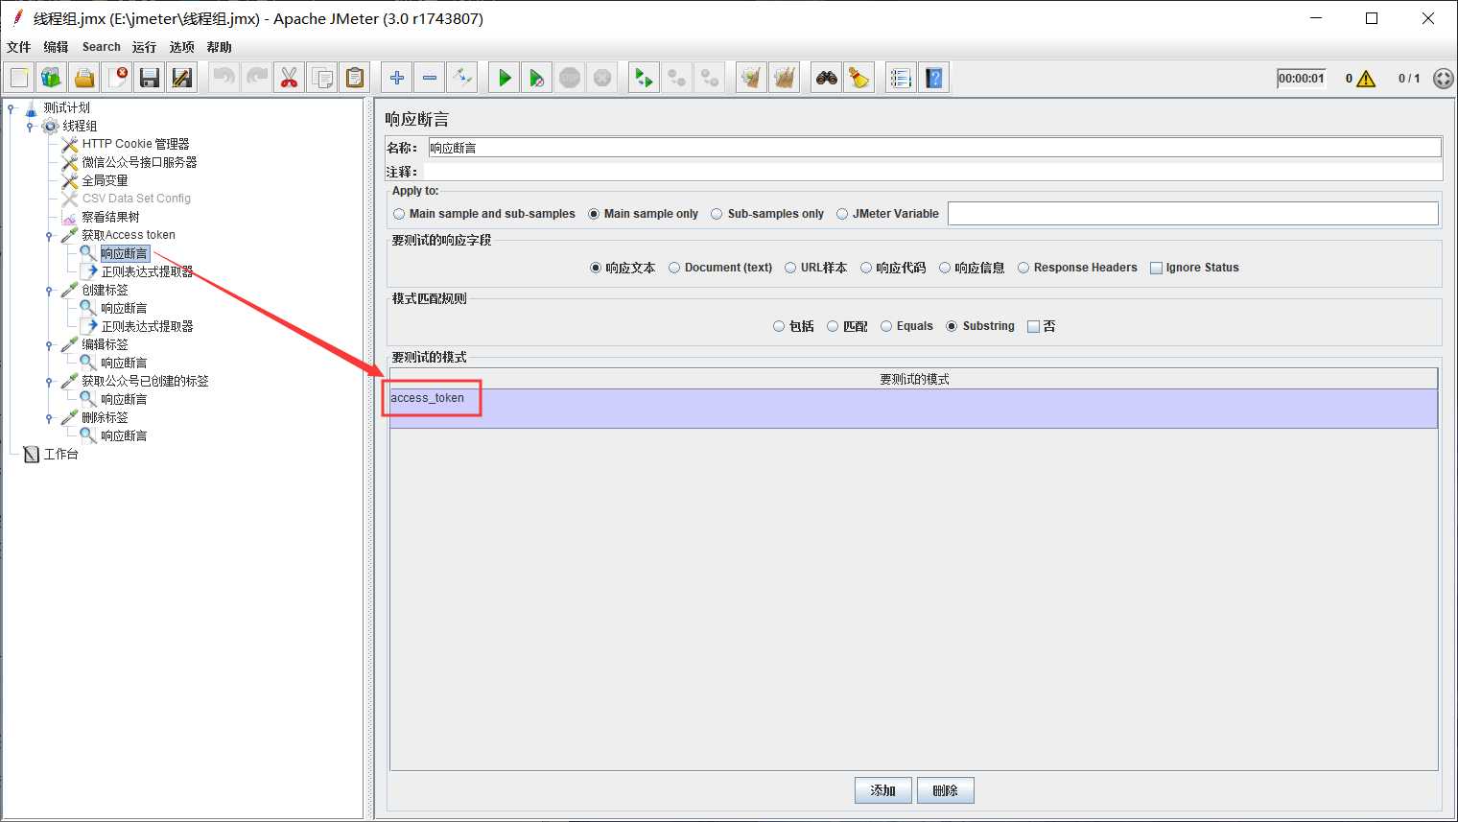The image size is (1458, 822).
Task: Collapse the 获取Access token tree node
Action: 49,235
